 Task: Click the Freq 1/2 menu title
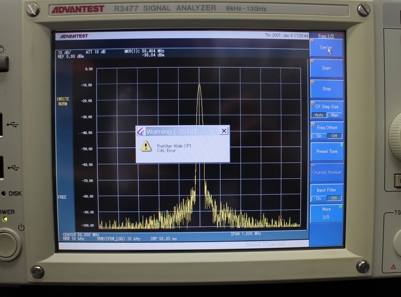coord(326,36)
